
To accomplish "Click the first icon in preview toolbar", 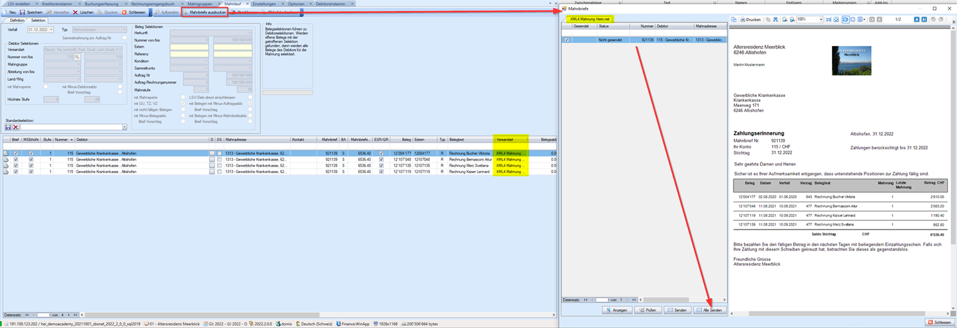I will [734, 20].
